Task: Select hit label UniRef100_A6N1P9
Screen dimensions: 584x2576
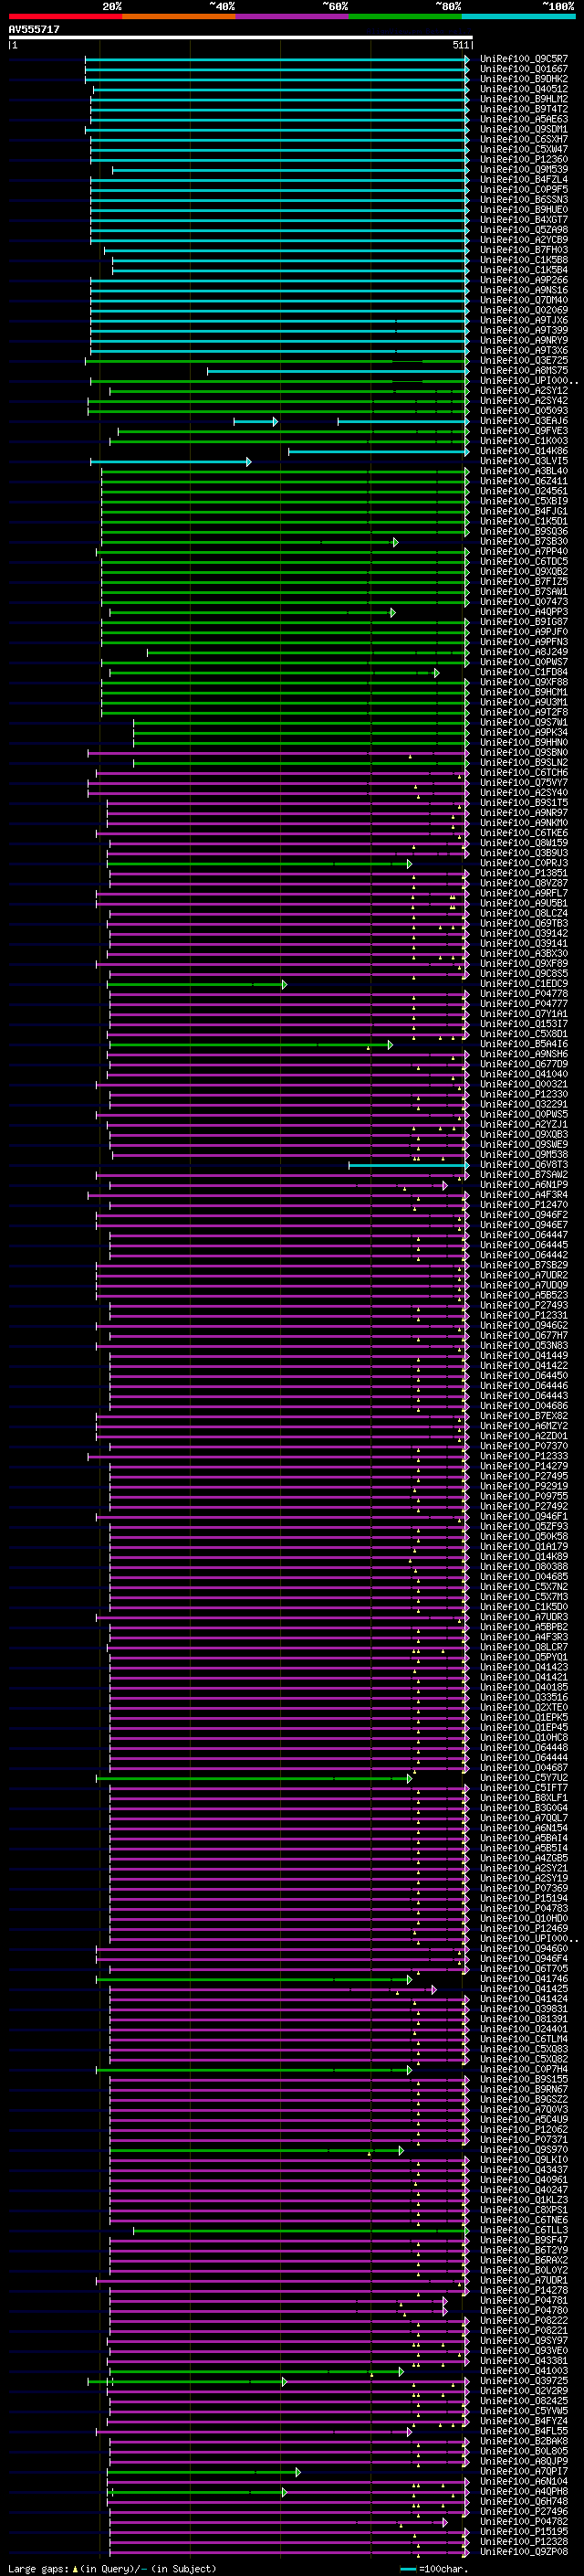Action: coord(524,1185)
